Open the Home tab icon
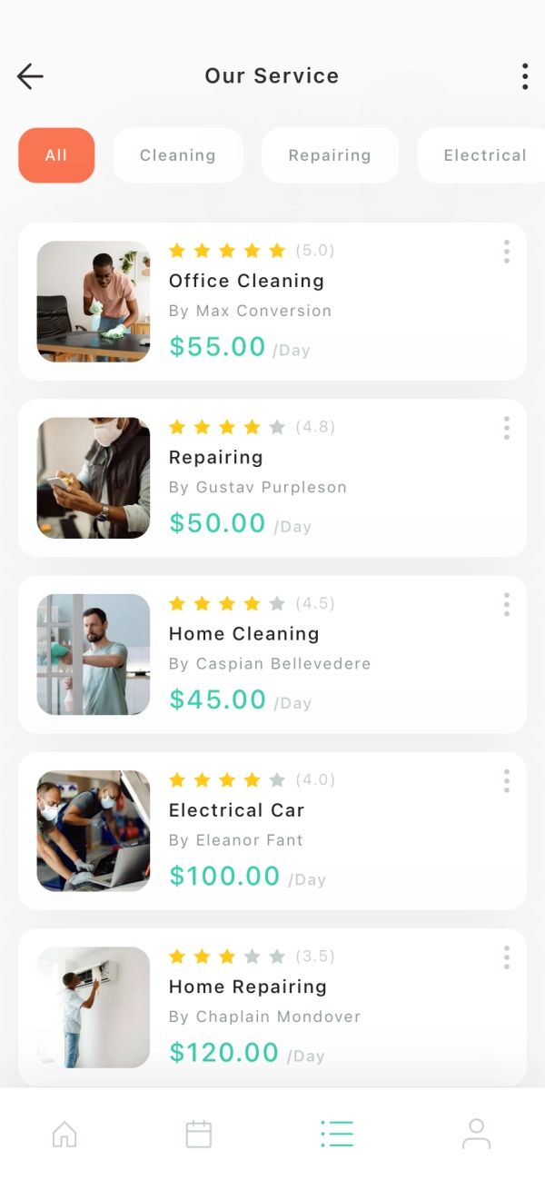Screen dimensions: 545x1180 pyautogui.click(x=64, y=1133)
